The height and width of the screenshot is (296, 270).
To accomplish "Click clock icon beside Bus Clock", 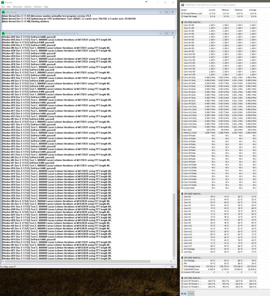I will (182, 130).
